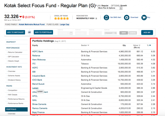This screenshot has width=165, height=116.
Task: Open NAV Details in the sidebar
Action: coord(13,95)
